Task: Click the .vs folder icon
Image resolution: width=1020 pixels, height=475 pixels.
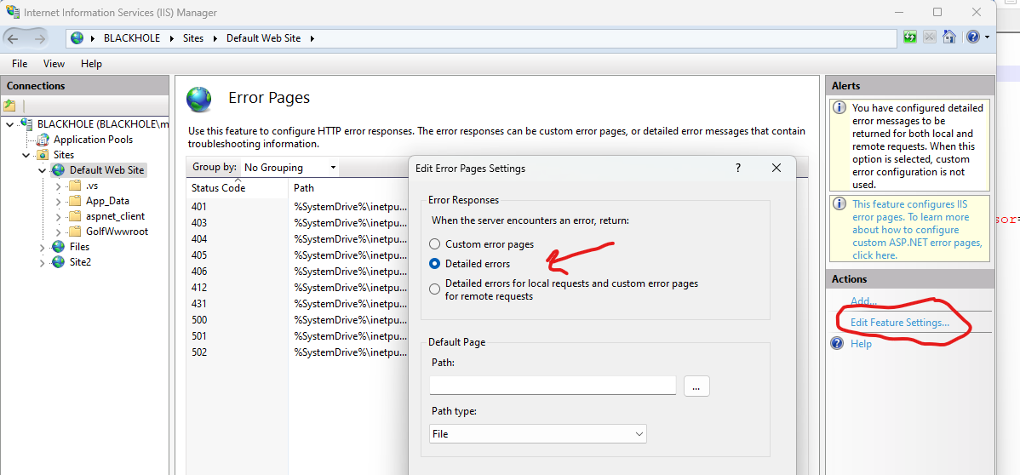Action: tap(74, 186)
